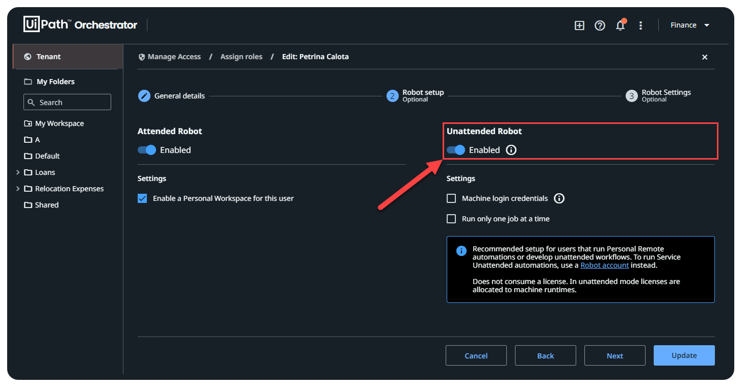
Task: Click the Update button
Action: (684, 355)
